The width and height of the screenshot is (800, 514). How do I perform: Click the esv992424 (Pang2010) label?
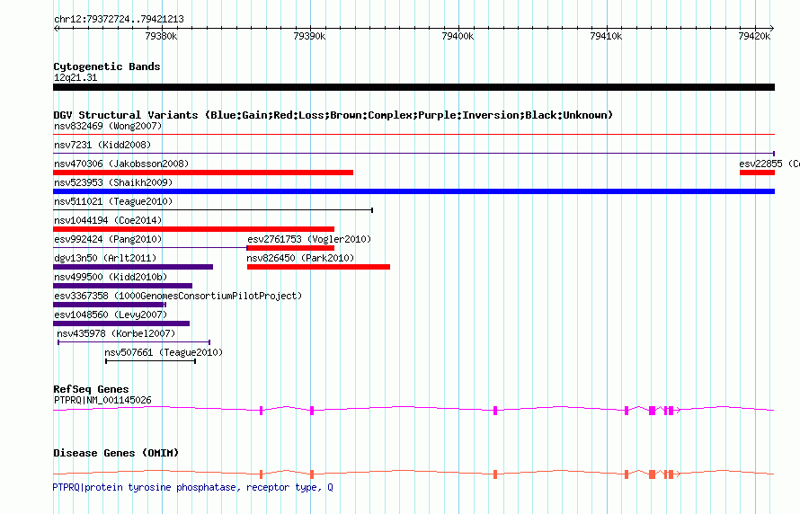pos(108,239)
